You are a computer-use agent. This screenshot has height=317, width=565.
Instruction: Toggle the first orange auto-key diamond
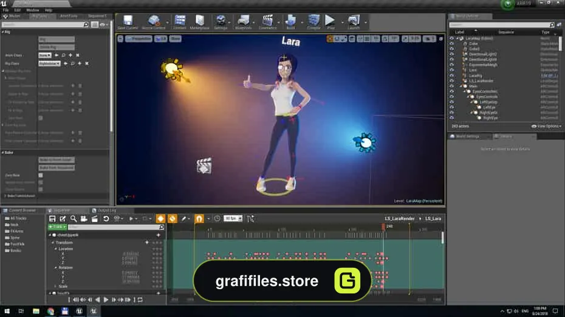pyautogui.click(x=160, y=219)
